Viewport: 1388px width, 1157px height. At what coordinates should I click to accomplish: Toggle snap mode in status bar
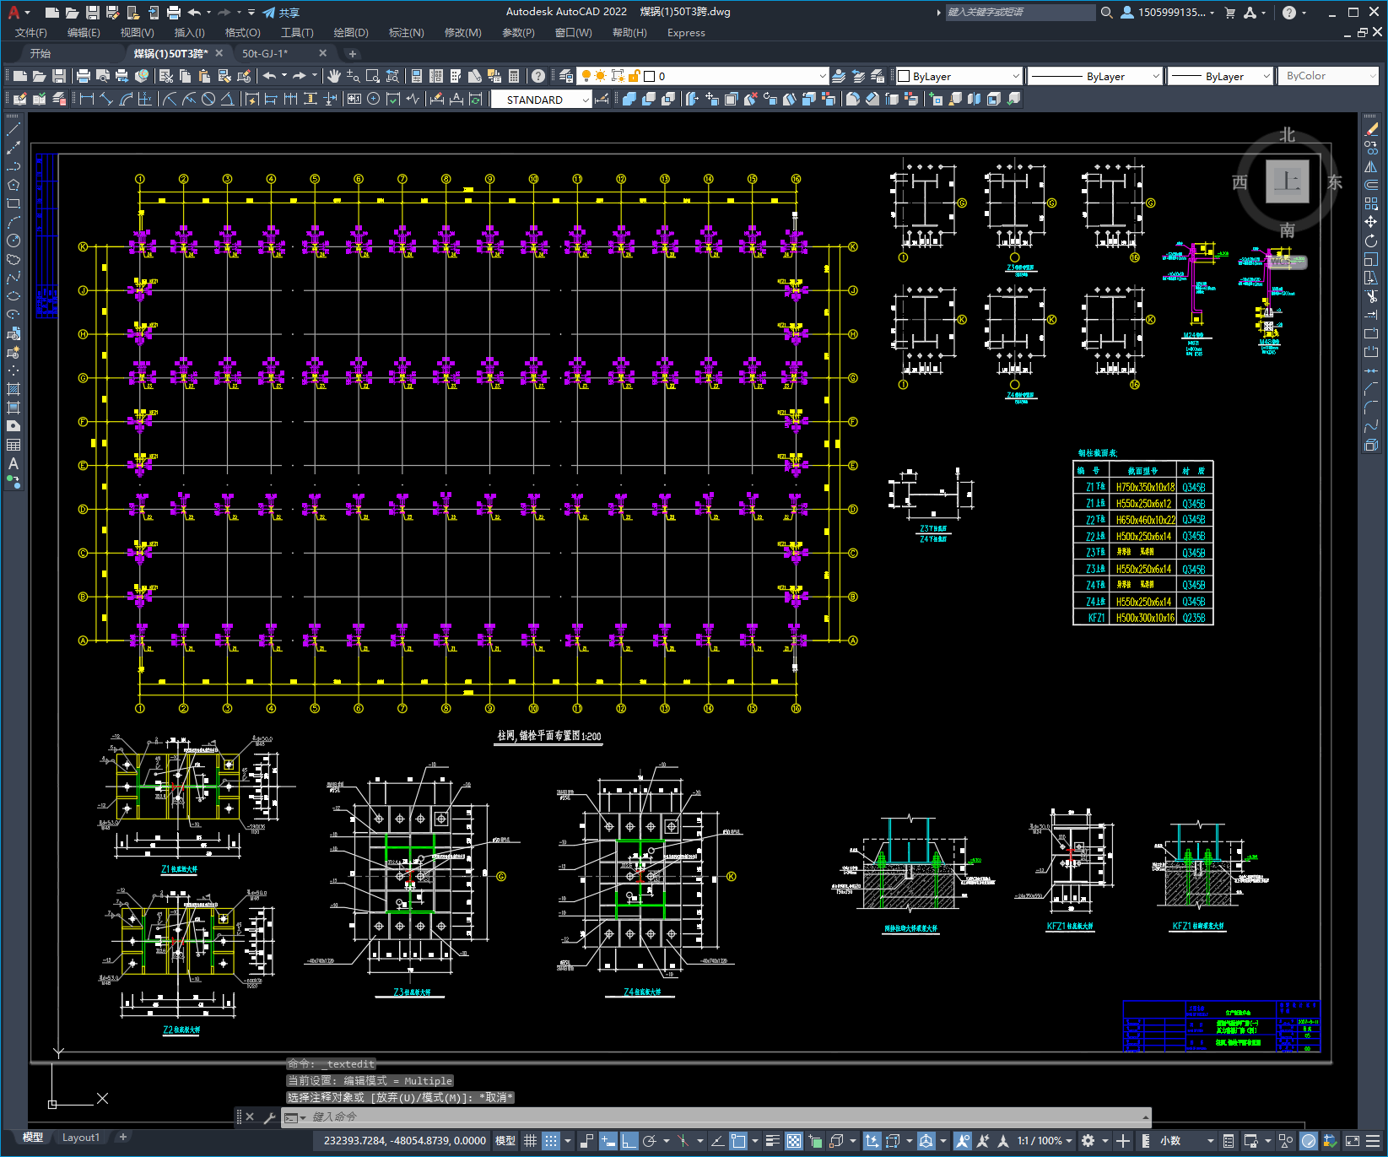point(550,1141)
